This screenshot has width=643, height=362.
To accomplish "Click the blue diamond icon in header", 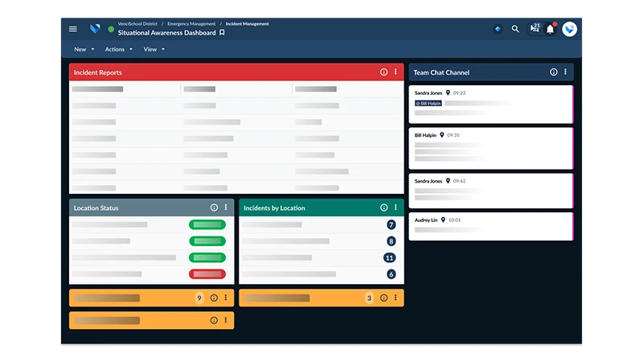I will coord(498,29).
